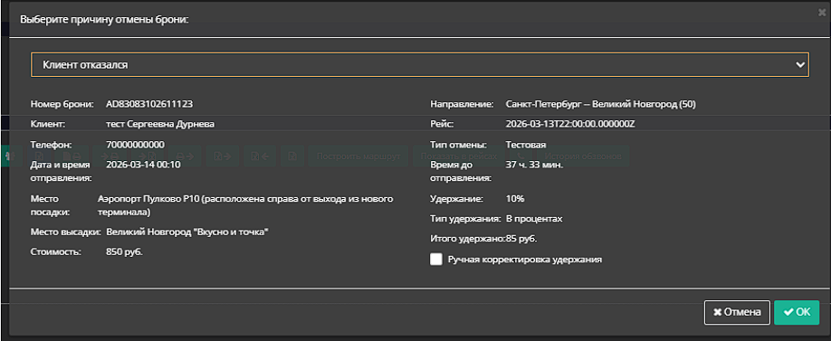Click withholding value '10%'

tap(515, 199)
